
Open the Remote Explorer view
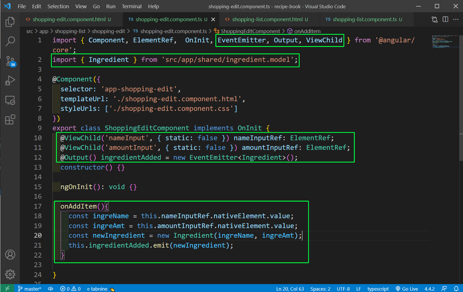point(10,100)
